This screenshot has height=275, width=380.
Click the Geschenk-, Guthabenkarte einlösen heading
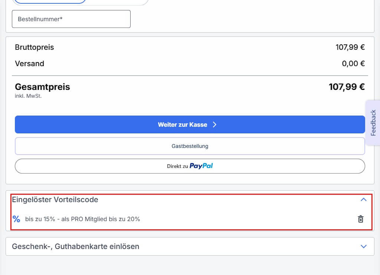75,246
